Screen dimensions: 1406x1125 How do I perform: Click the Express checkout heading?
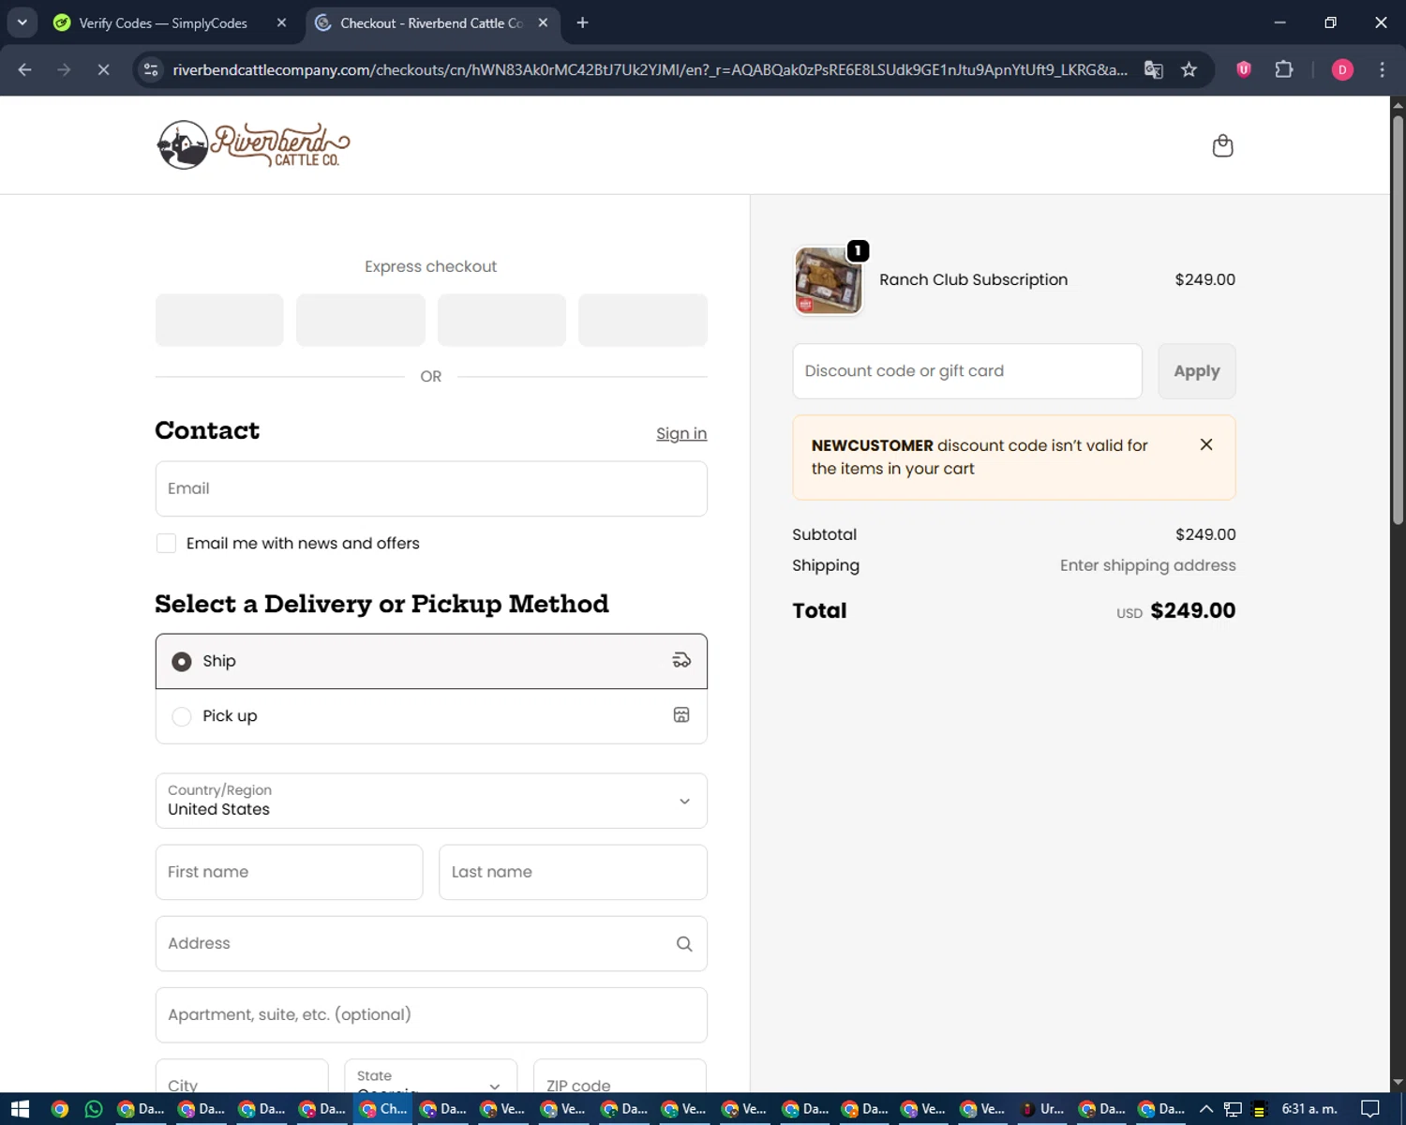pos(430,266)
